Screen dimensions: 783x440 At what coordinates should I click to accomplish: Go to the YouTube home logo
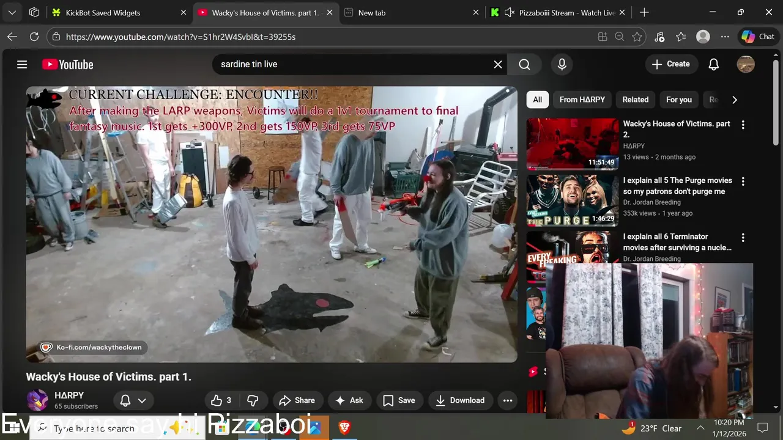[x=67, y=64]
